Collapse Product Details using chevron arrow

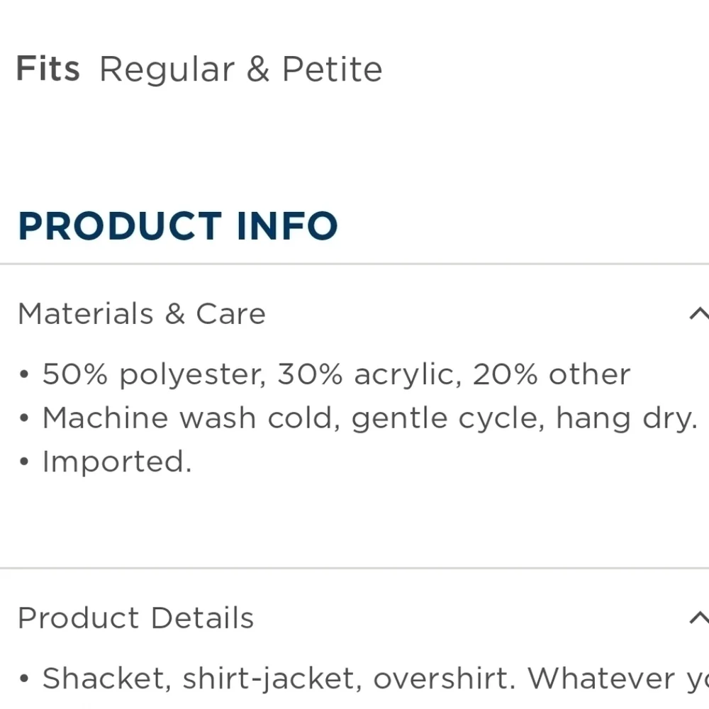pos(699,618)
